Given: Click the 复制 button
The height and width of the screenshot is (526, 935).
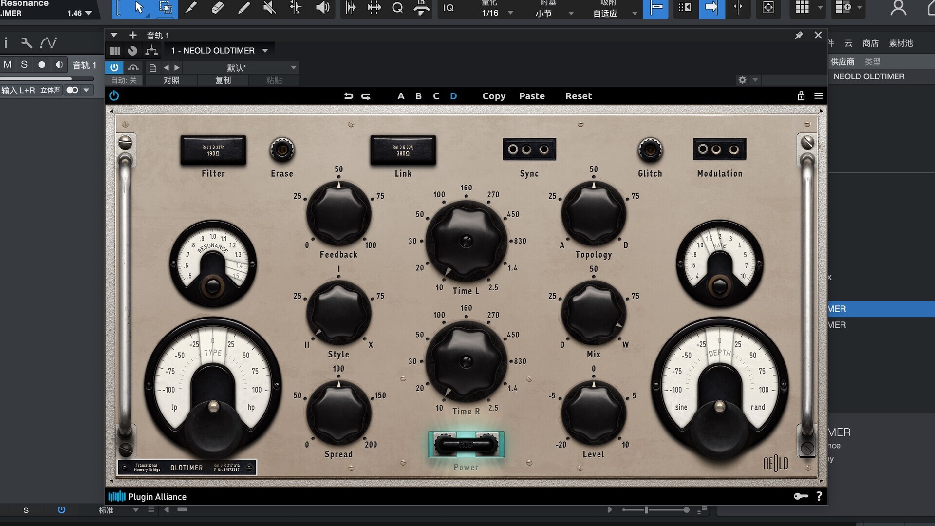Looking at the screenshot, I should tap(223, 80).
